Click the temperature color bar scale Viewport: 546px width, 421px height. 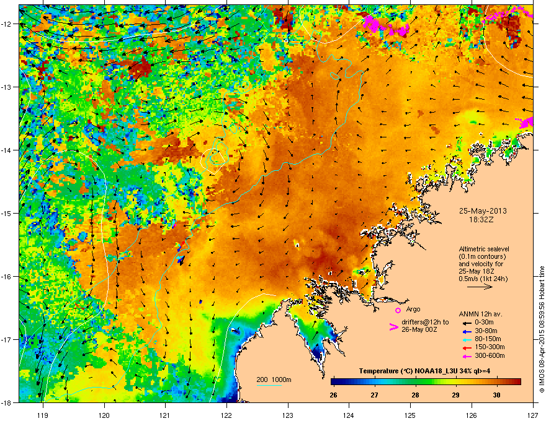[426, 382]
